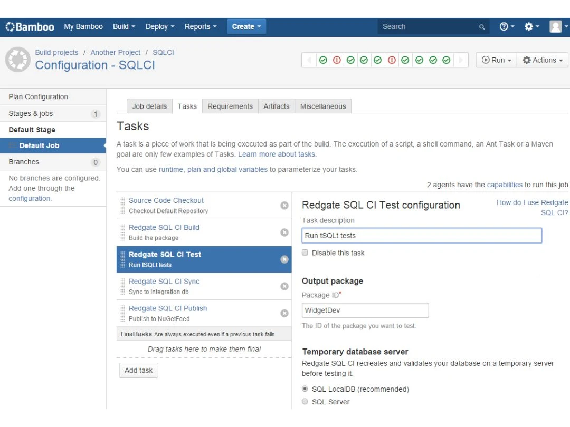
Task: Click the Add task button
Action: (138, 371)
